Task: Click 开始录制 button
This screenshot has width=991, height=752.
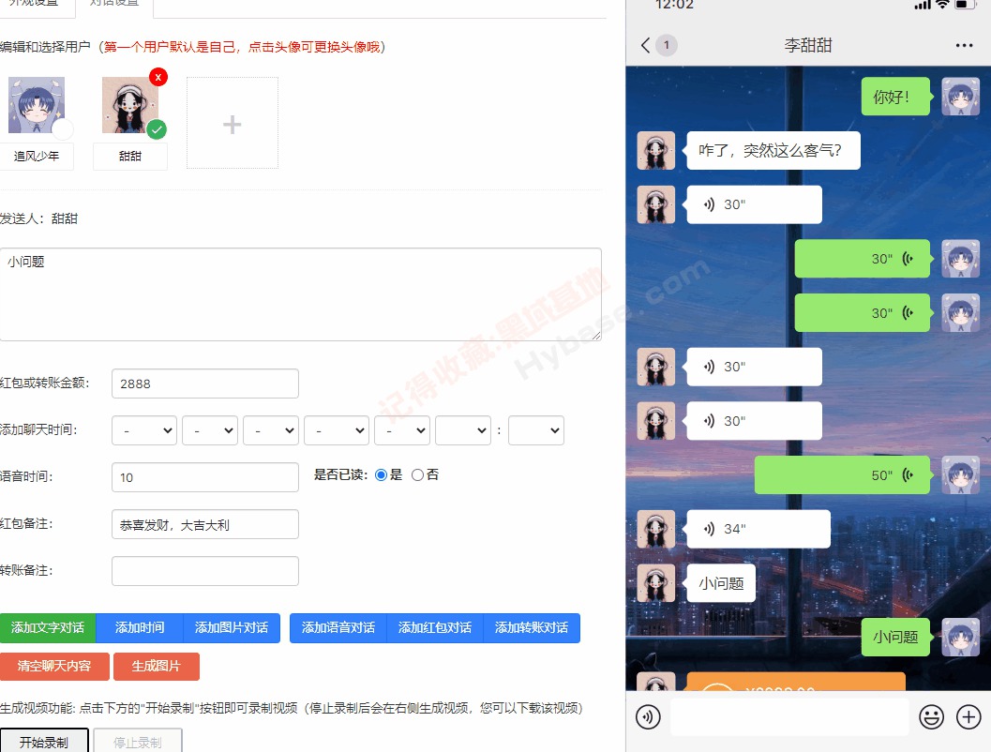Action: 44,742
